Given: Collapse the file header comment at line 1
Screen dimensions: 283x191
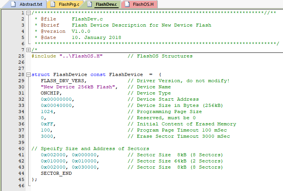Looking at the screenshot, I should [29, 13].
